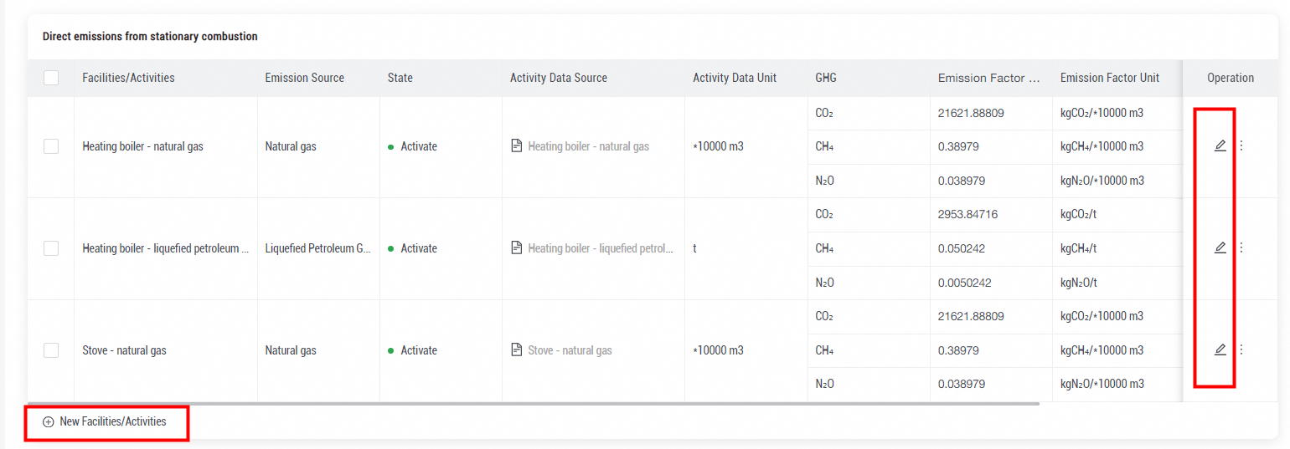
Task: Open document icon for Stove natural gas source
Action: point(517,350)
